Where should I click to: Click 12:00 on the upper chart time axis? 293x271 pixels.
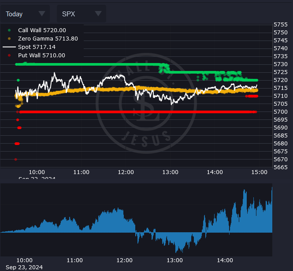(126, 172)
